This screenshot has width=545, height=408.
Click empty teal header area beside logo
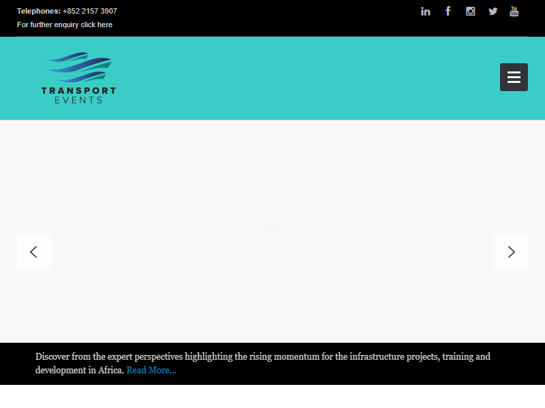click(307, 78)
